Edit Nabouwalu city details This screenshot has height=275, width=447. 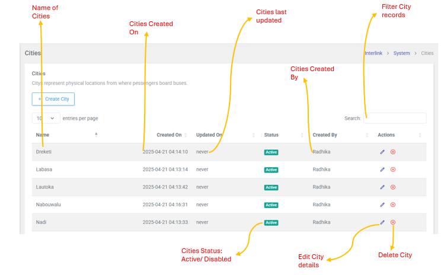382,205
